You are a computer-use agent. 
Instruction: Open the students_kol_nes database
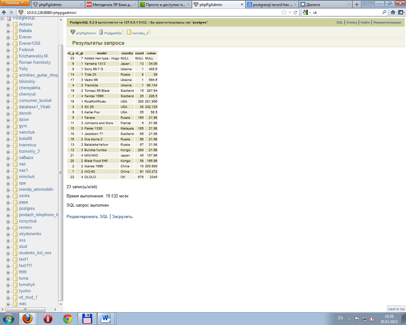35,253
